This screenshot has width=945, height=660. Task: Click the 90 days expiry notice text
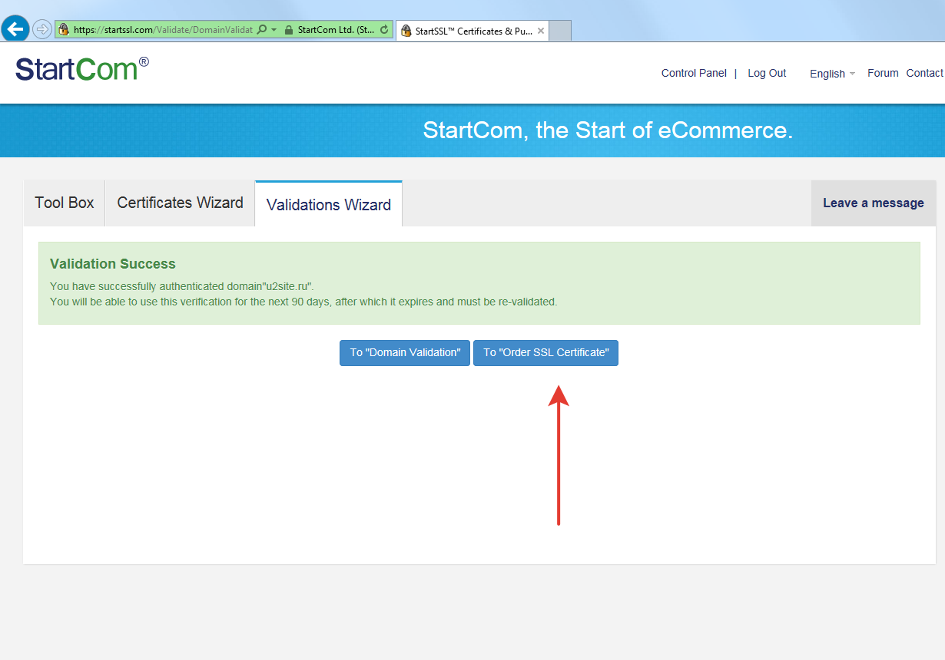pos(303,302)
